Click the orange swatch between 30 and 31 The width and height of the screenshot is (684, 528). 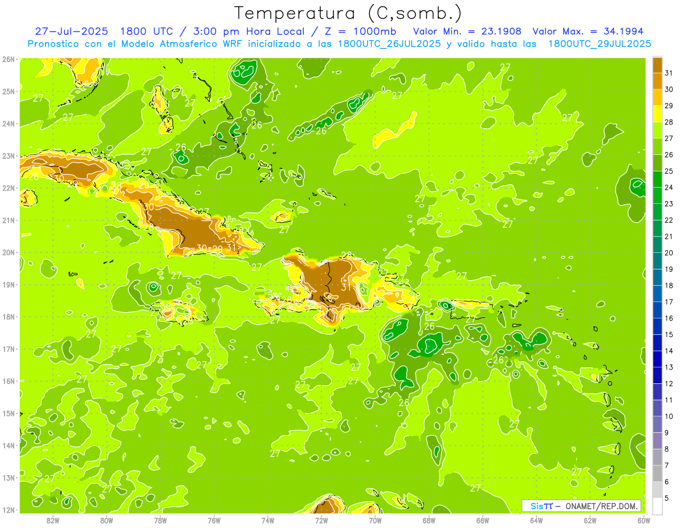[658, 81]
